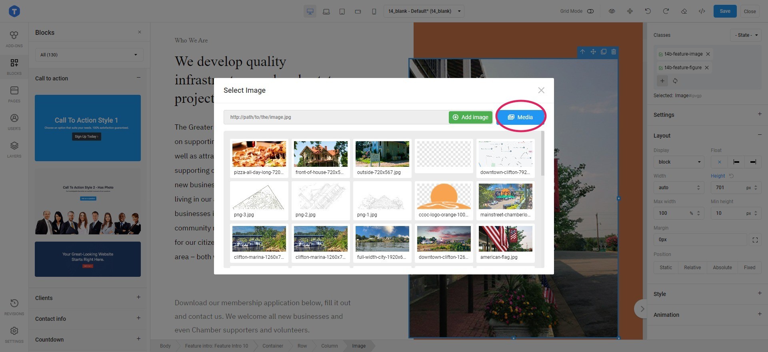Open the All (130) blocks filter
This screenshot has width=768, height=352.
(x=89, y=55)
